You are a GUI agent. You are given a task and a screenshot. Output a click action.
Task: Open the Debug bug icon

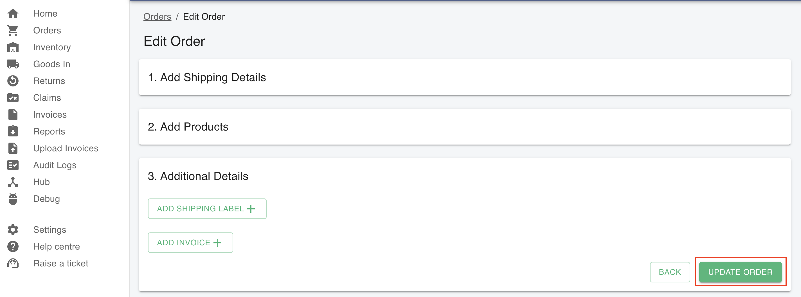[x=13, y=199]
